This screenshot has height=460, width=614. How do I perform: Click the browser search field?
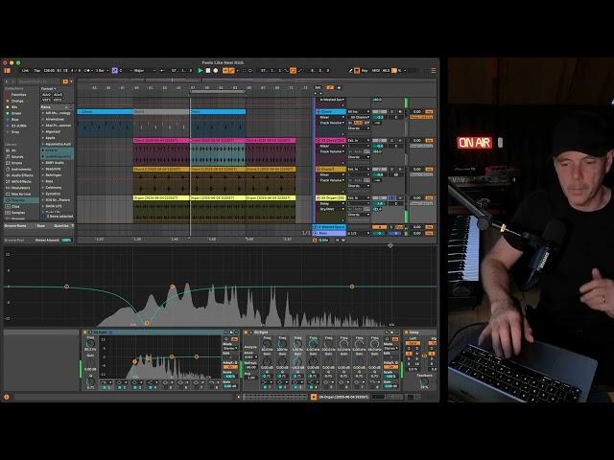click(x=38, y=81)
